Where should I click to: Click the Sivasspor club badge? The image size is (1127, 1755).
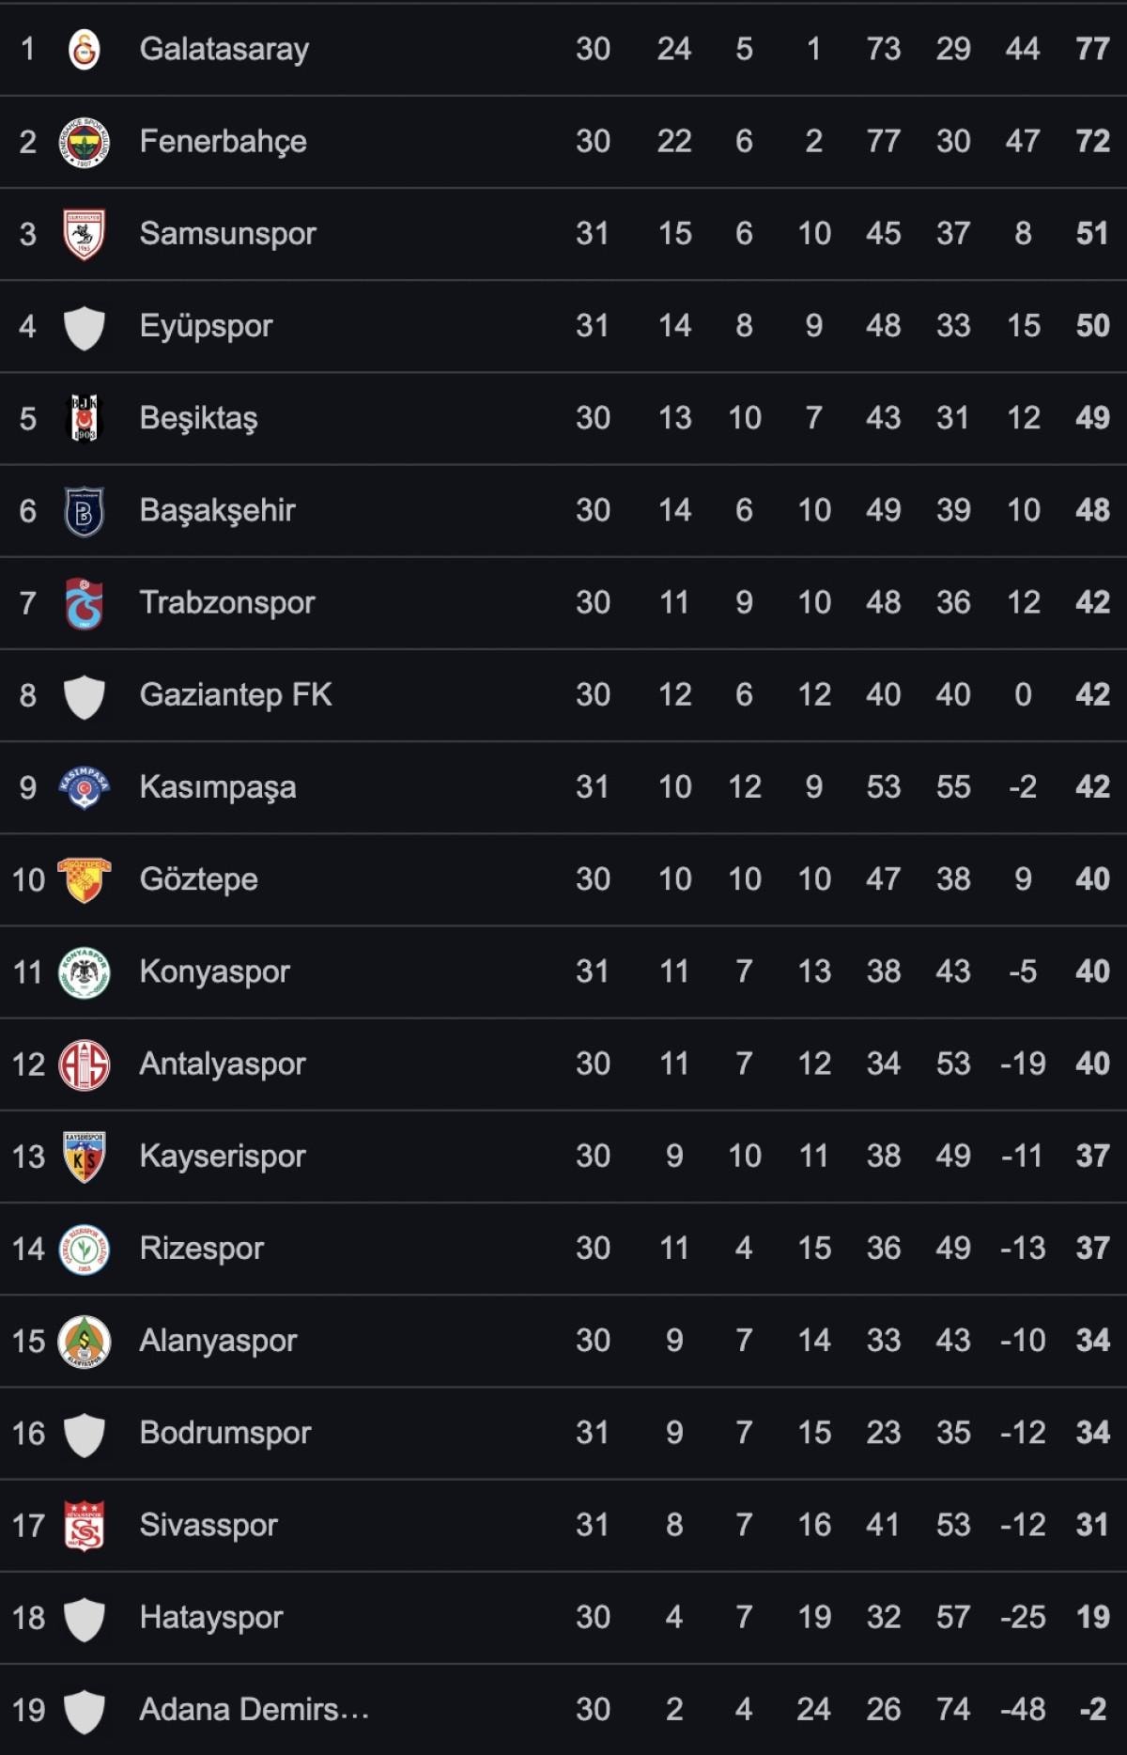85,1525
